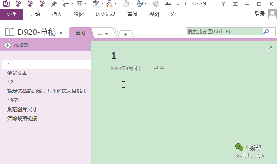Click the OneNote application icon
This screenshot has height=164, width=277.
[7, 4]
